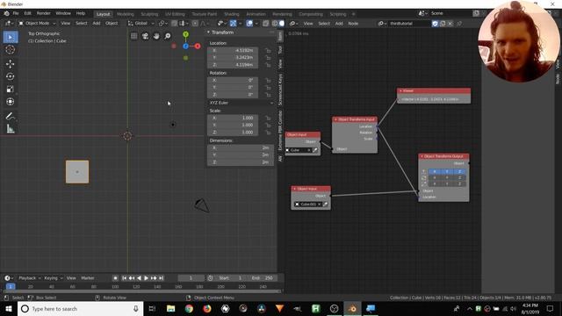Click the green Y axis gizmo
562x316 pixels.
(185, 34)
